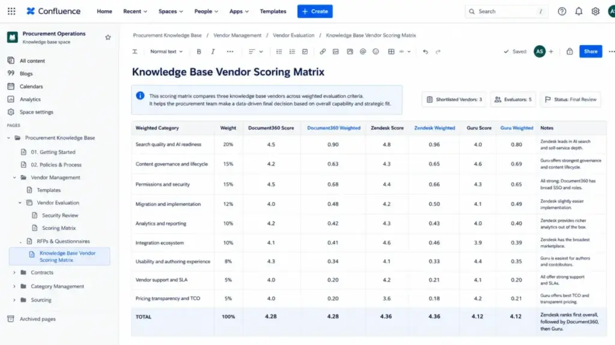Collapse the Vendor Evaluation node
The width and height of the screenshot is (615, 345).
(20, 202)
